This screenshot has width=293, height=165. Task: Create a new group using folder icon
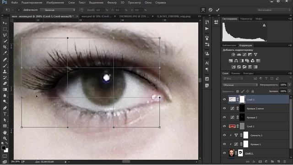[x=272, y=161]
